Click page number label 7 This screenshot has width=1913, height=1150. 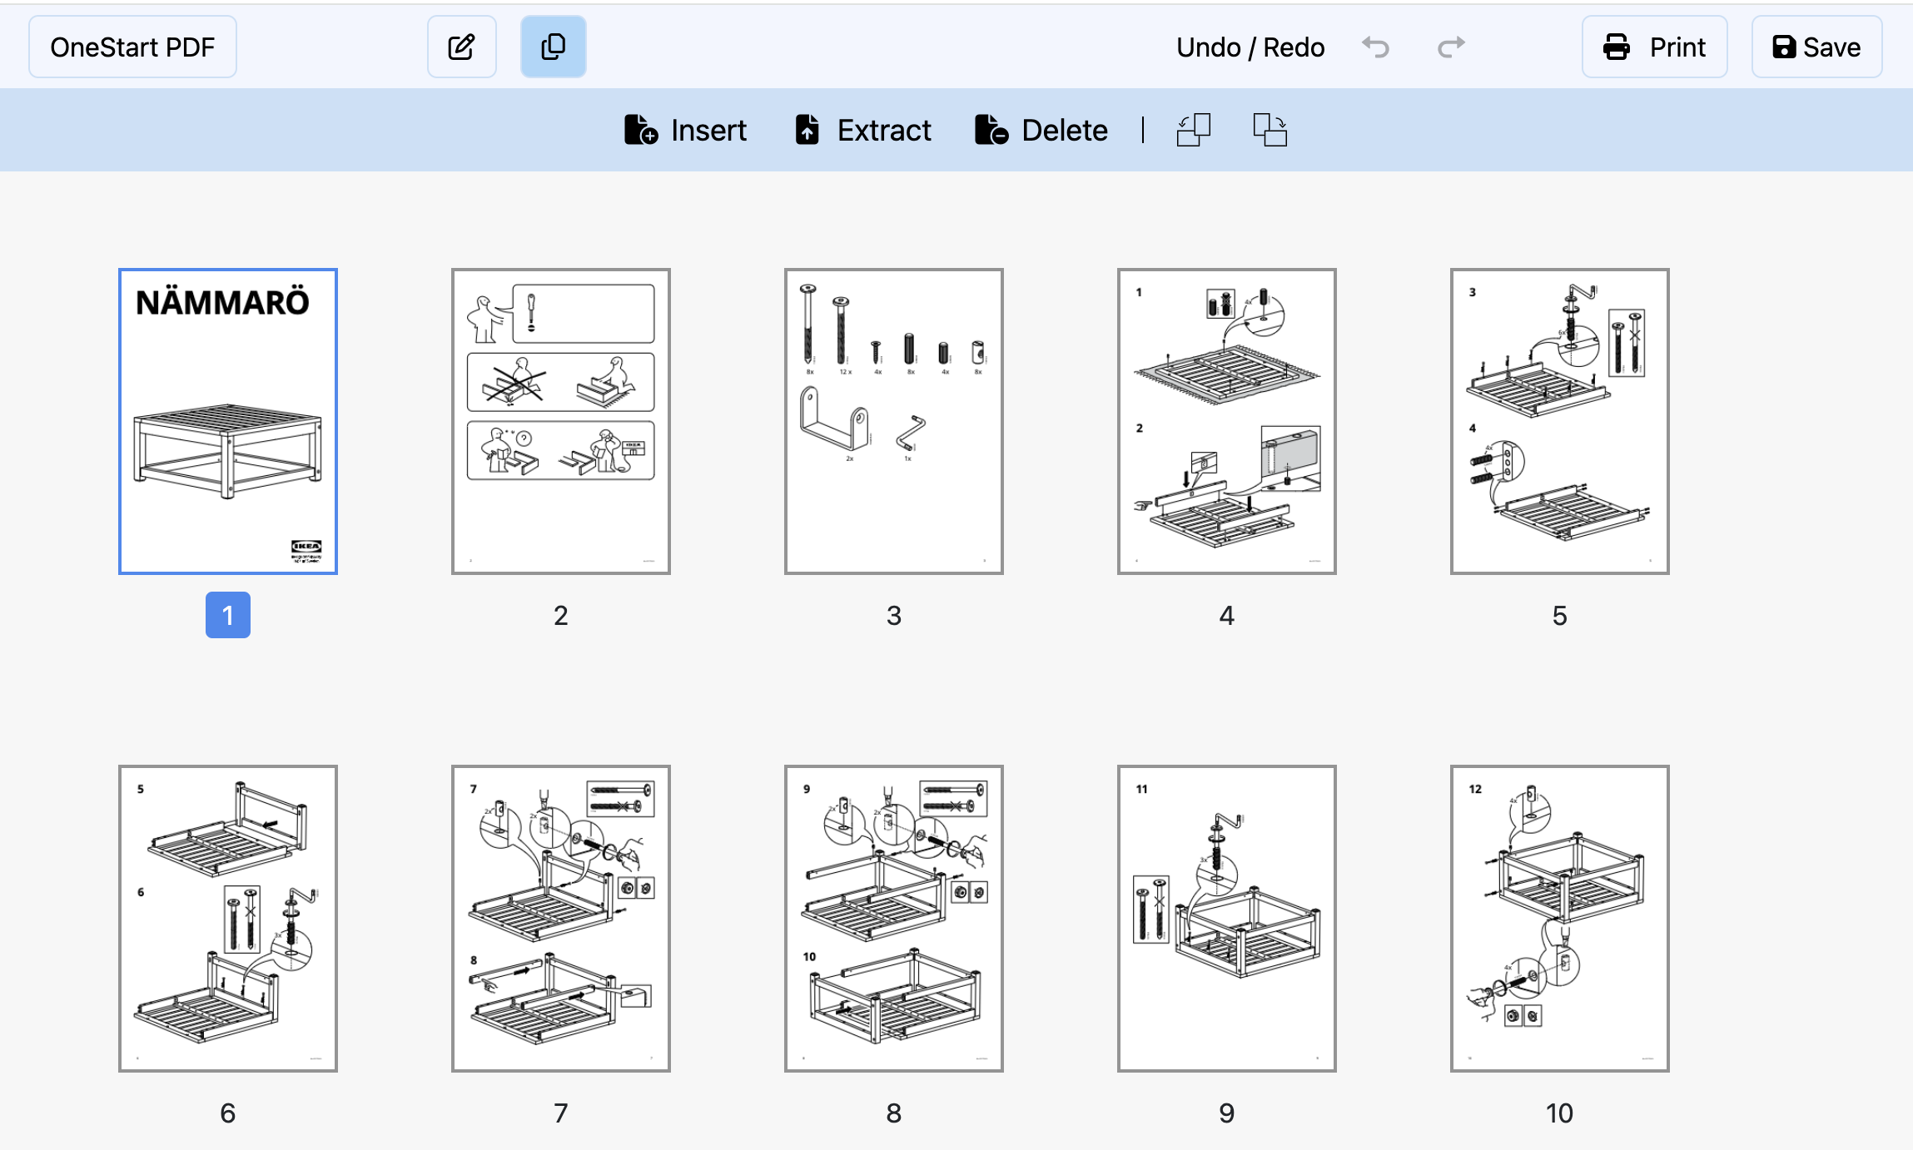(x=561, y=1113)
